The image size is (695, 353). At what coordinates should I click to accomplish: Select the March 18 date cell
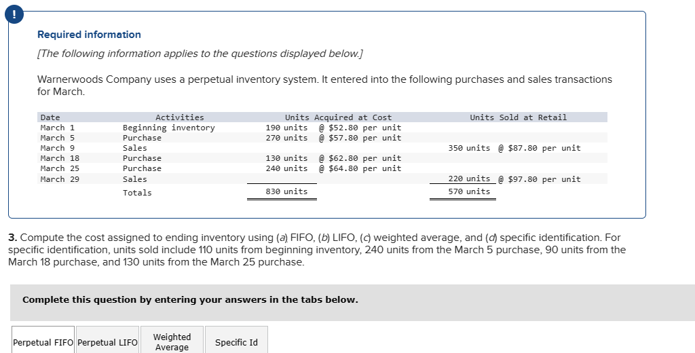60,158
